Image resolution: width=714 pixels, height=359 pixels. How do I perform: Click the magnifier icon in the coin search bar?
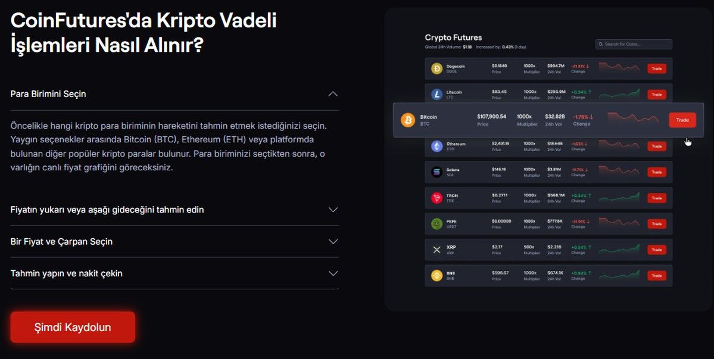601,44
